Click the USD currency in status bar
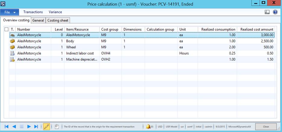 [160, 127]
